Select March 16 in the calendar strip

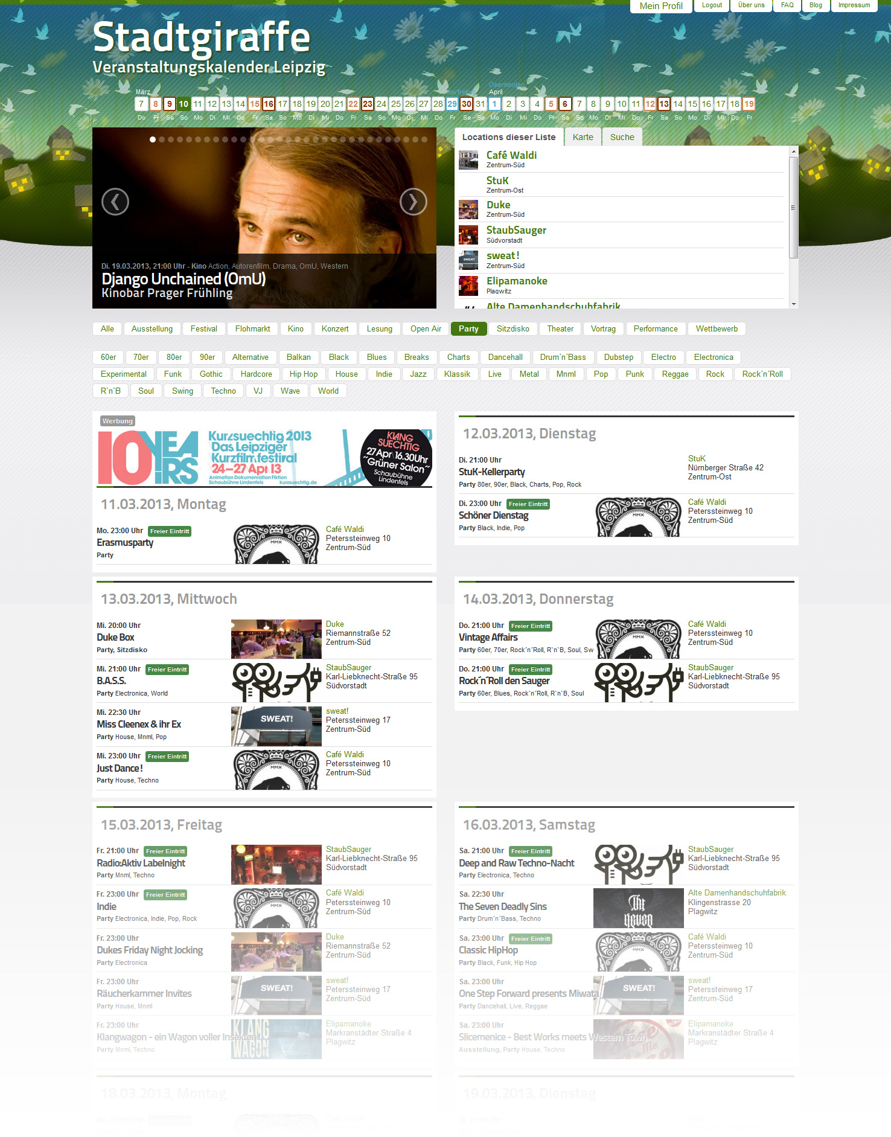[269, 104]
